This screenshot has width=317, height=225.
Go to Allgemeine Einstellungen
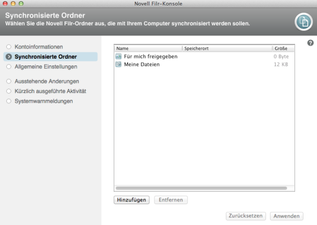click(x=46, y=67)
